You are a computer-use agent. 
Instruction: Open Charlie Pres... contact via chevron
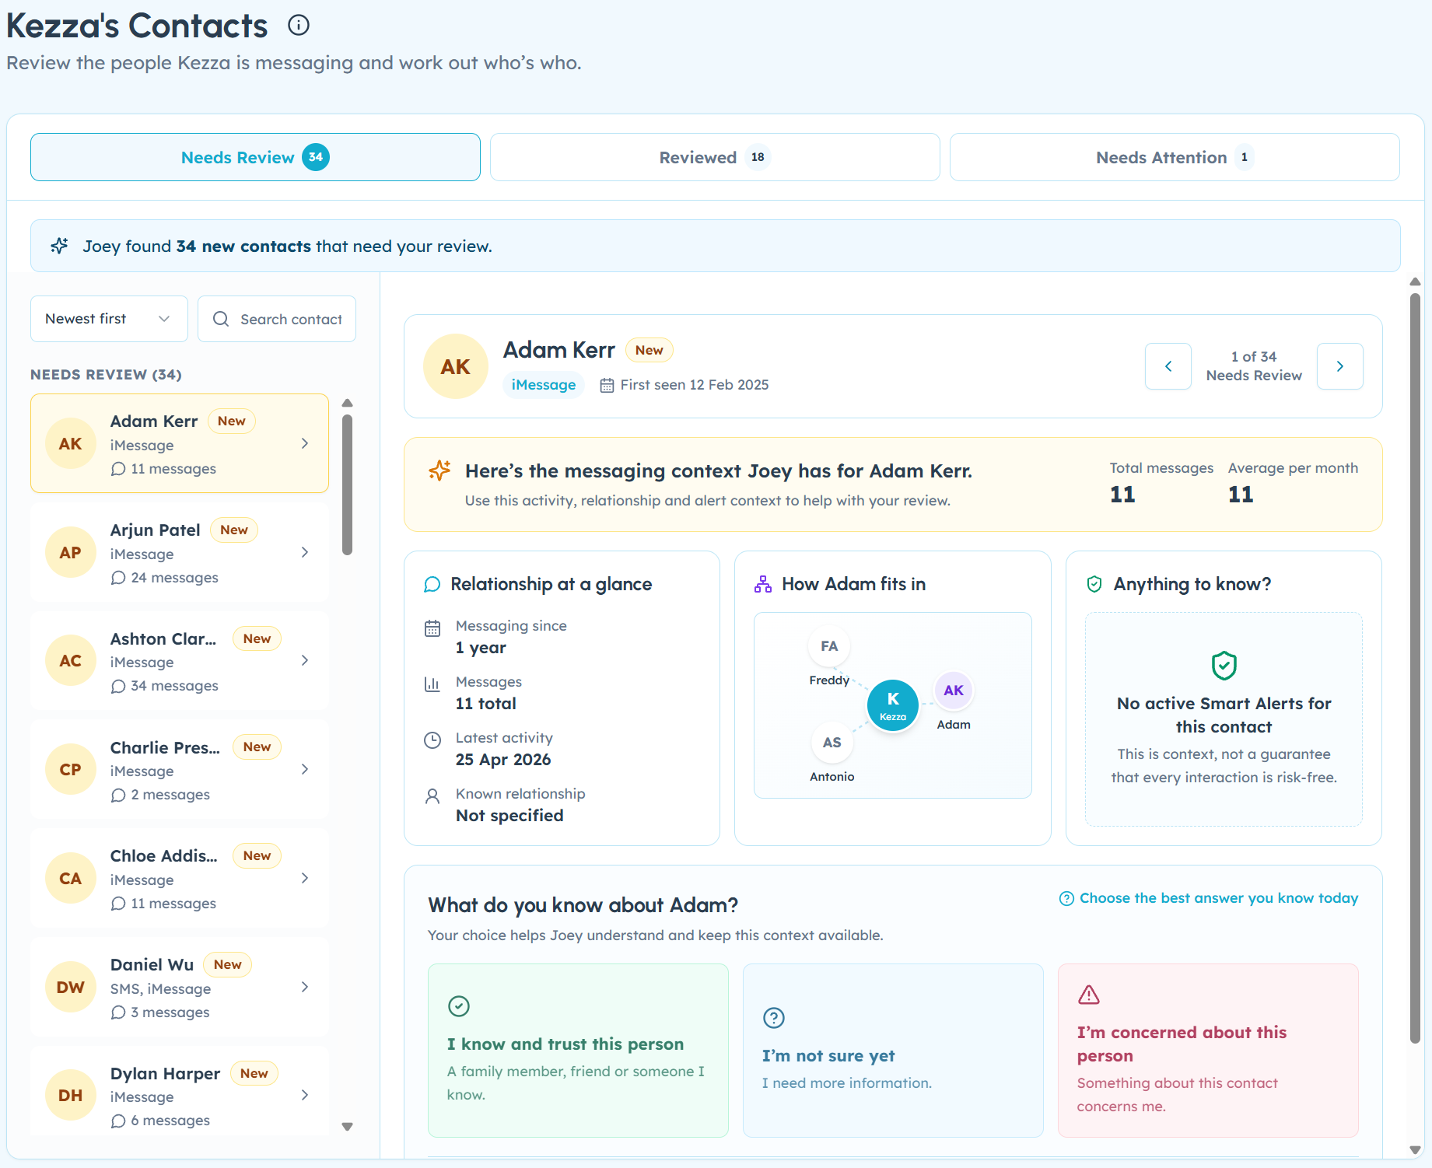point(305,769)
